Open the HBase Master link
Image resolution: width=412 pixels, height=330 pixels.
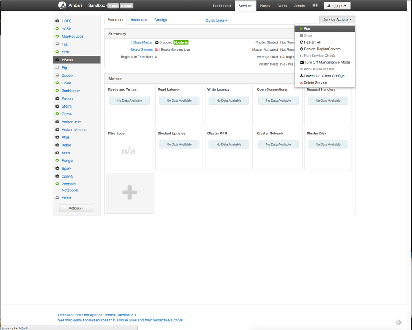(x=142, y=42)
